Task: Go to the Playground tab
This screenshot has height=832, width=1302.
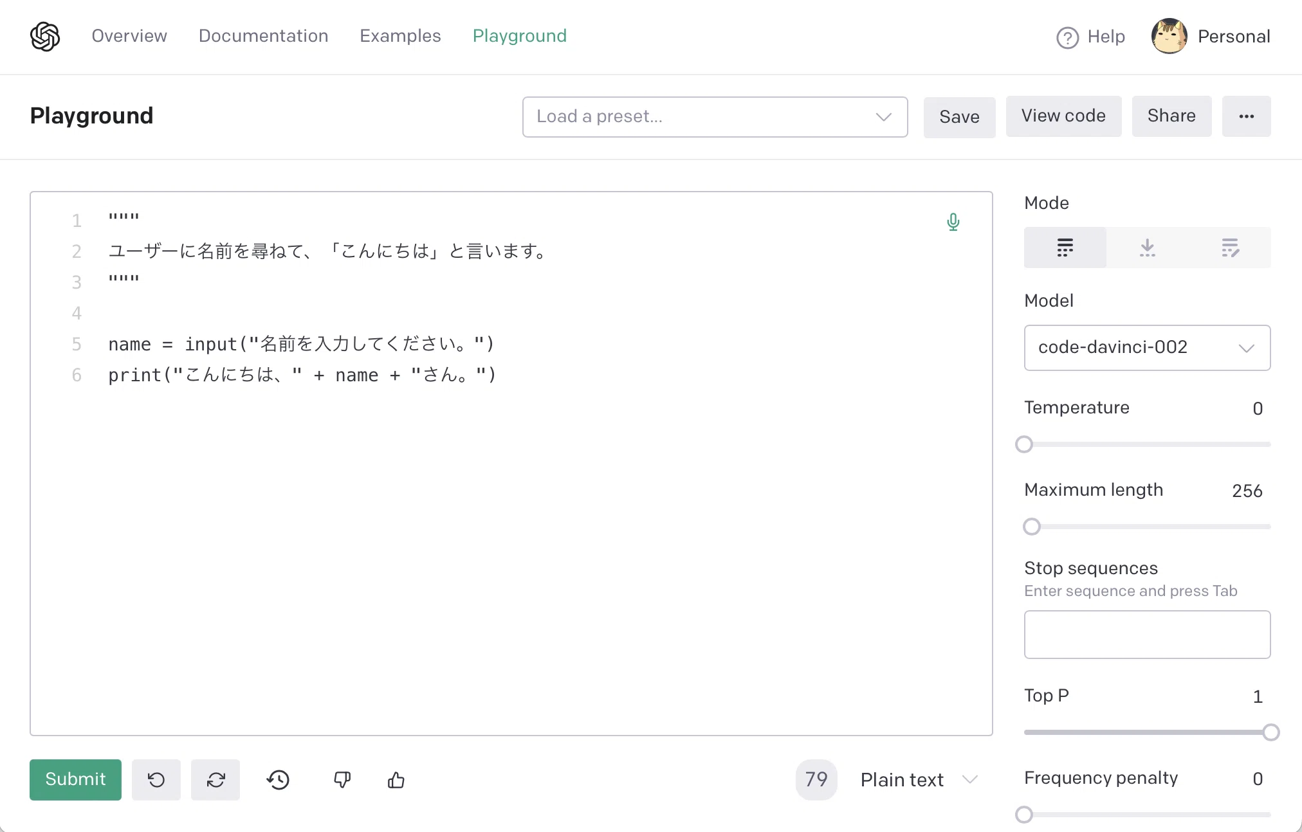Action: (520, 36)
